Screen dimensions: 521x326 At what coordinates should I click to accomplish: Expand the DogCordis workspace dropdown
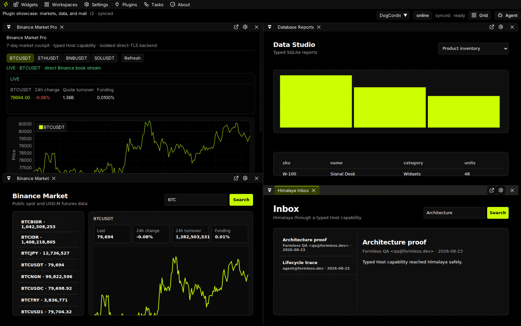[x=393, y=15]
